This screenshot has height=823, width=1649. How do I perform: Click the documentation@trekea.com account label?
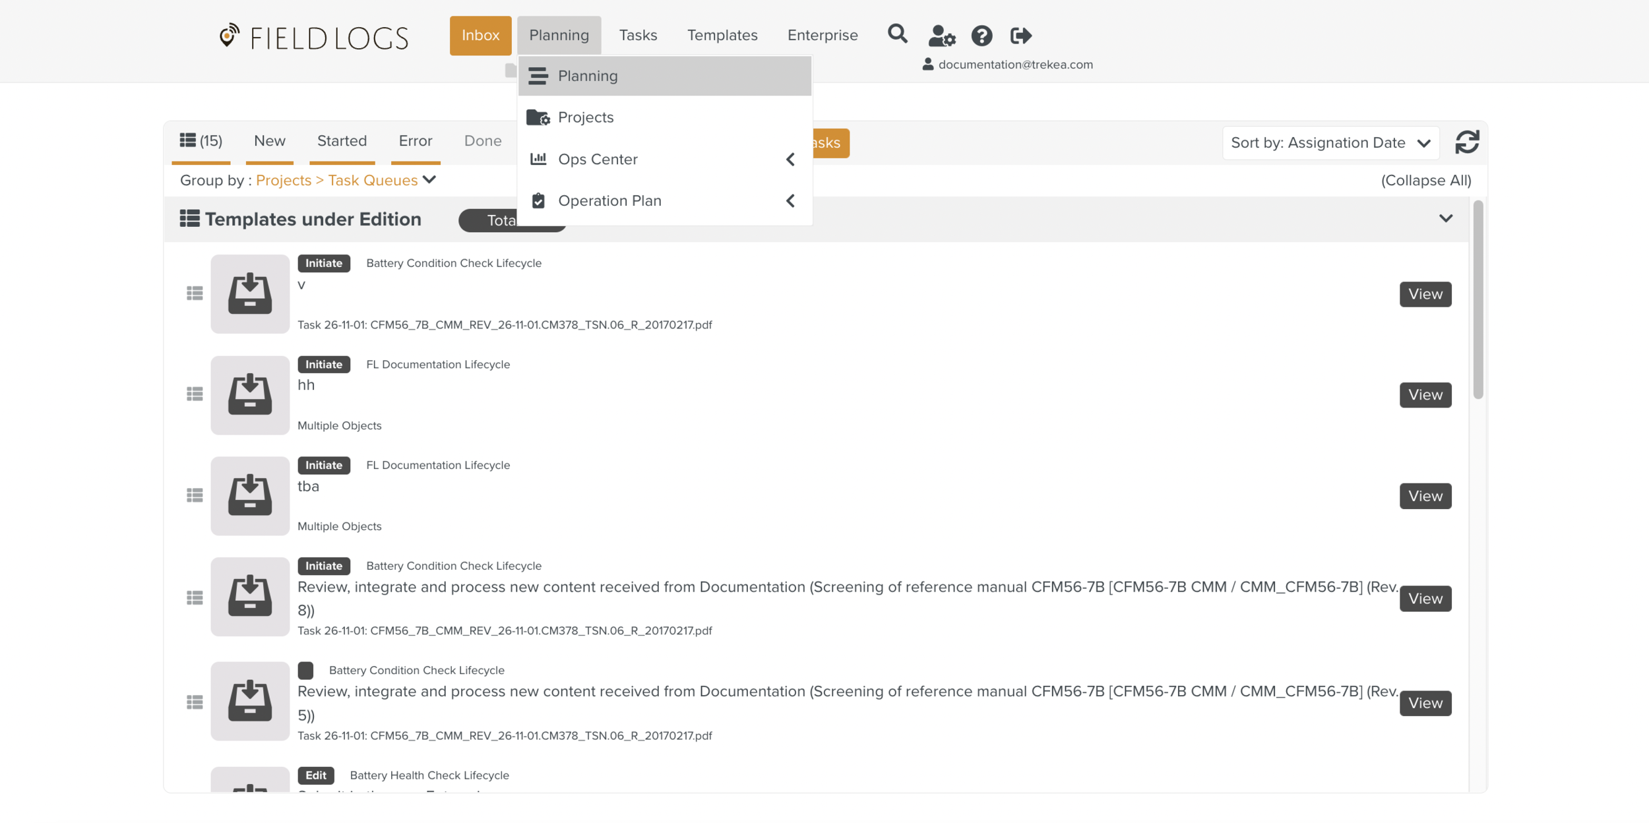[x=1015, y=65]
